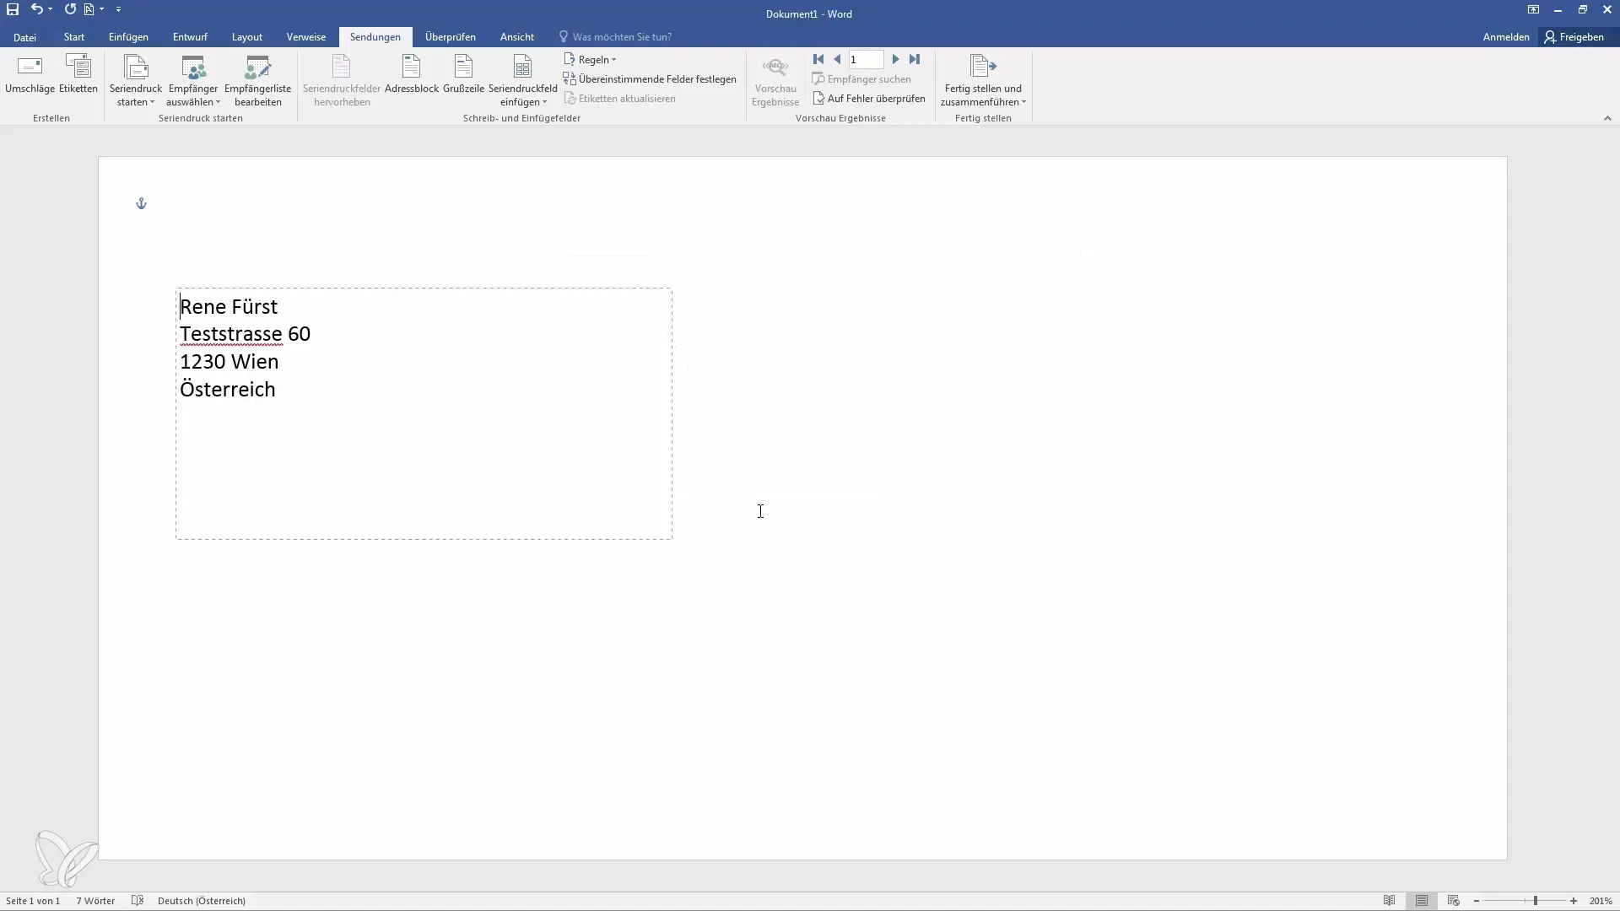Click the Freigeben share button
This screenshot has width=1620, height=911.
pyautogui.click(x=1574, y=37)
